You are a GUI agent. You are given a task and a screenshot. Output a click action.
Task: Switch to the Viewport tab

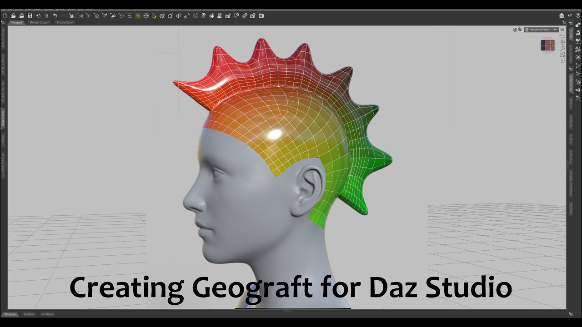pyautogui.click(x=16, y=22)
